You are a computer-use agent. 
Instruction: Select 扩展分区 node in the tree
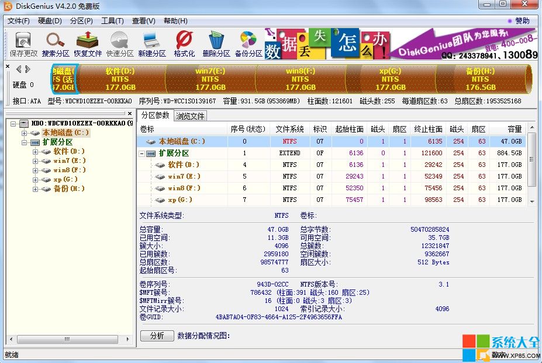pyautogui.click(x=57, y=142)
